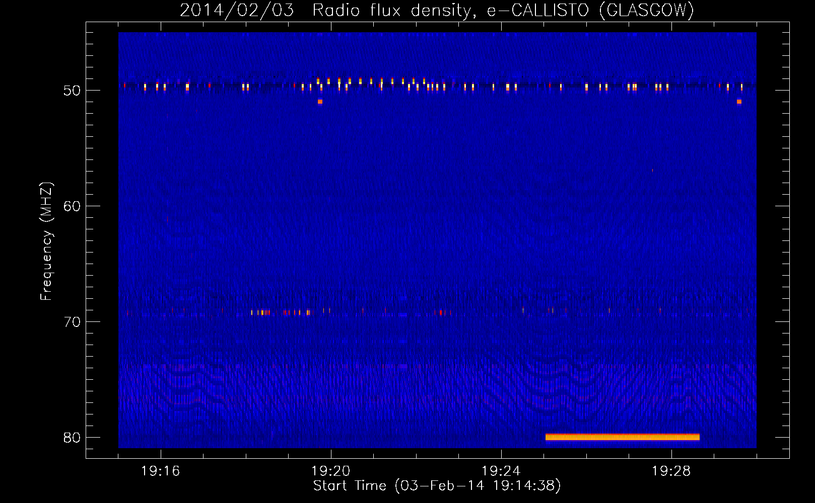
Task: Click the date "2014/02/03" in the title
Action: pyautogui.click(x=237, y=11)
